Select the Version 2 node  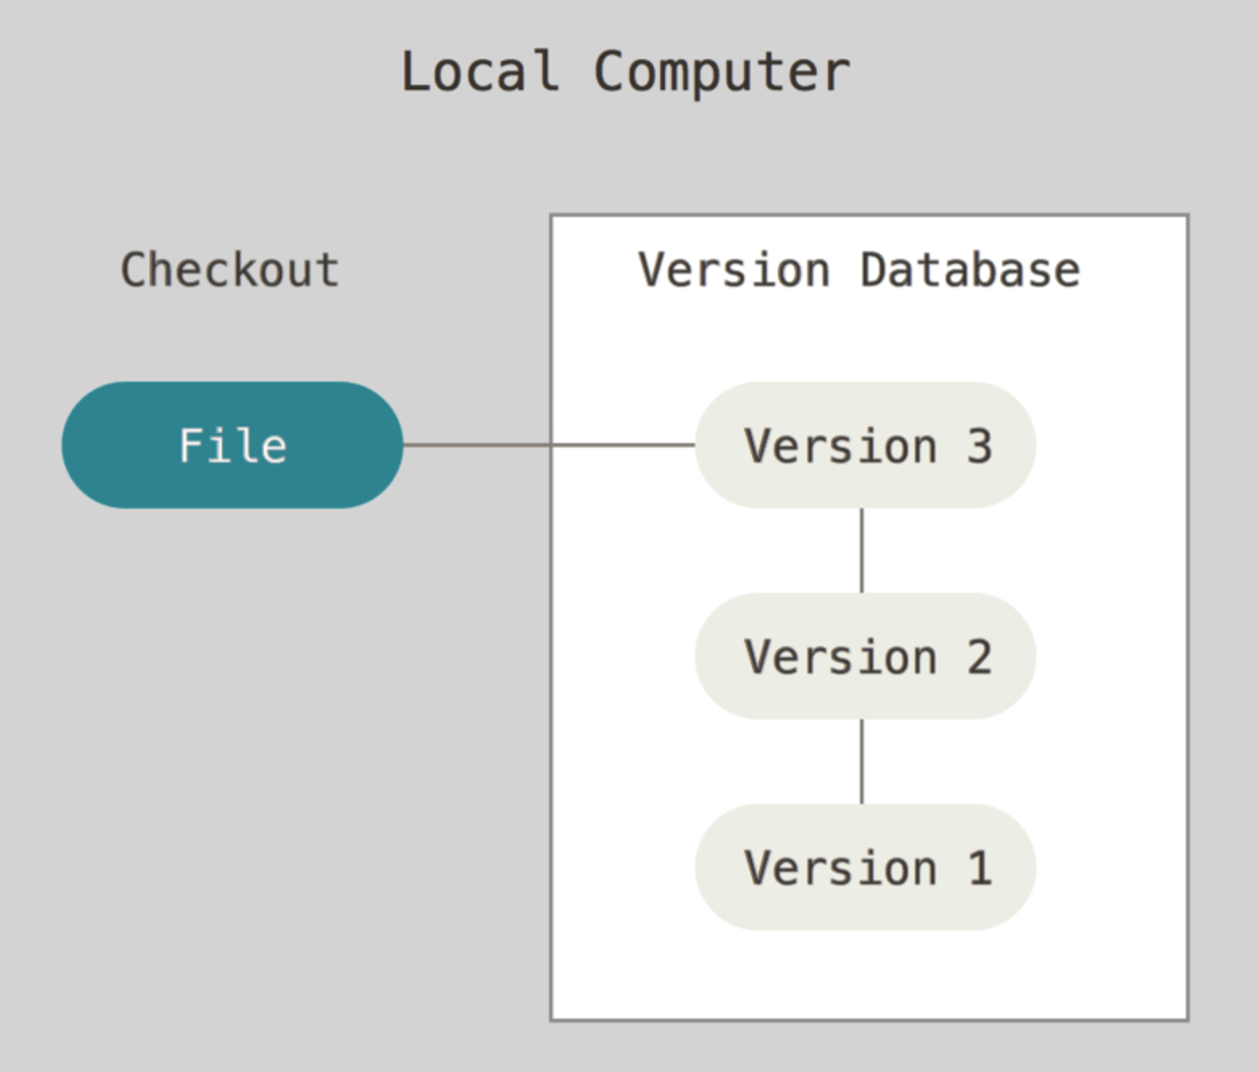(865, 655)
